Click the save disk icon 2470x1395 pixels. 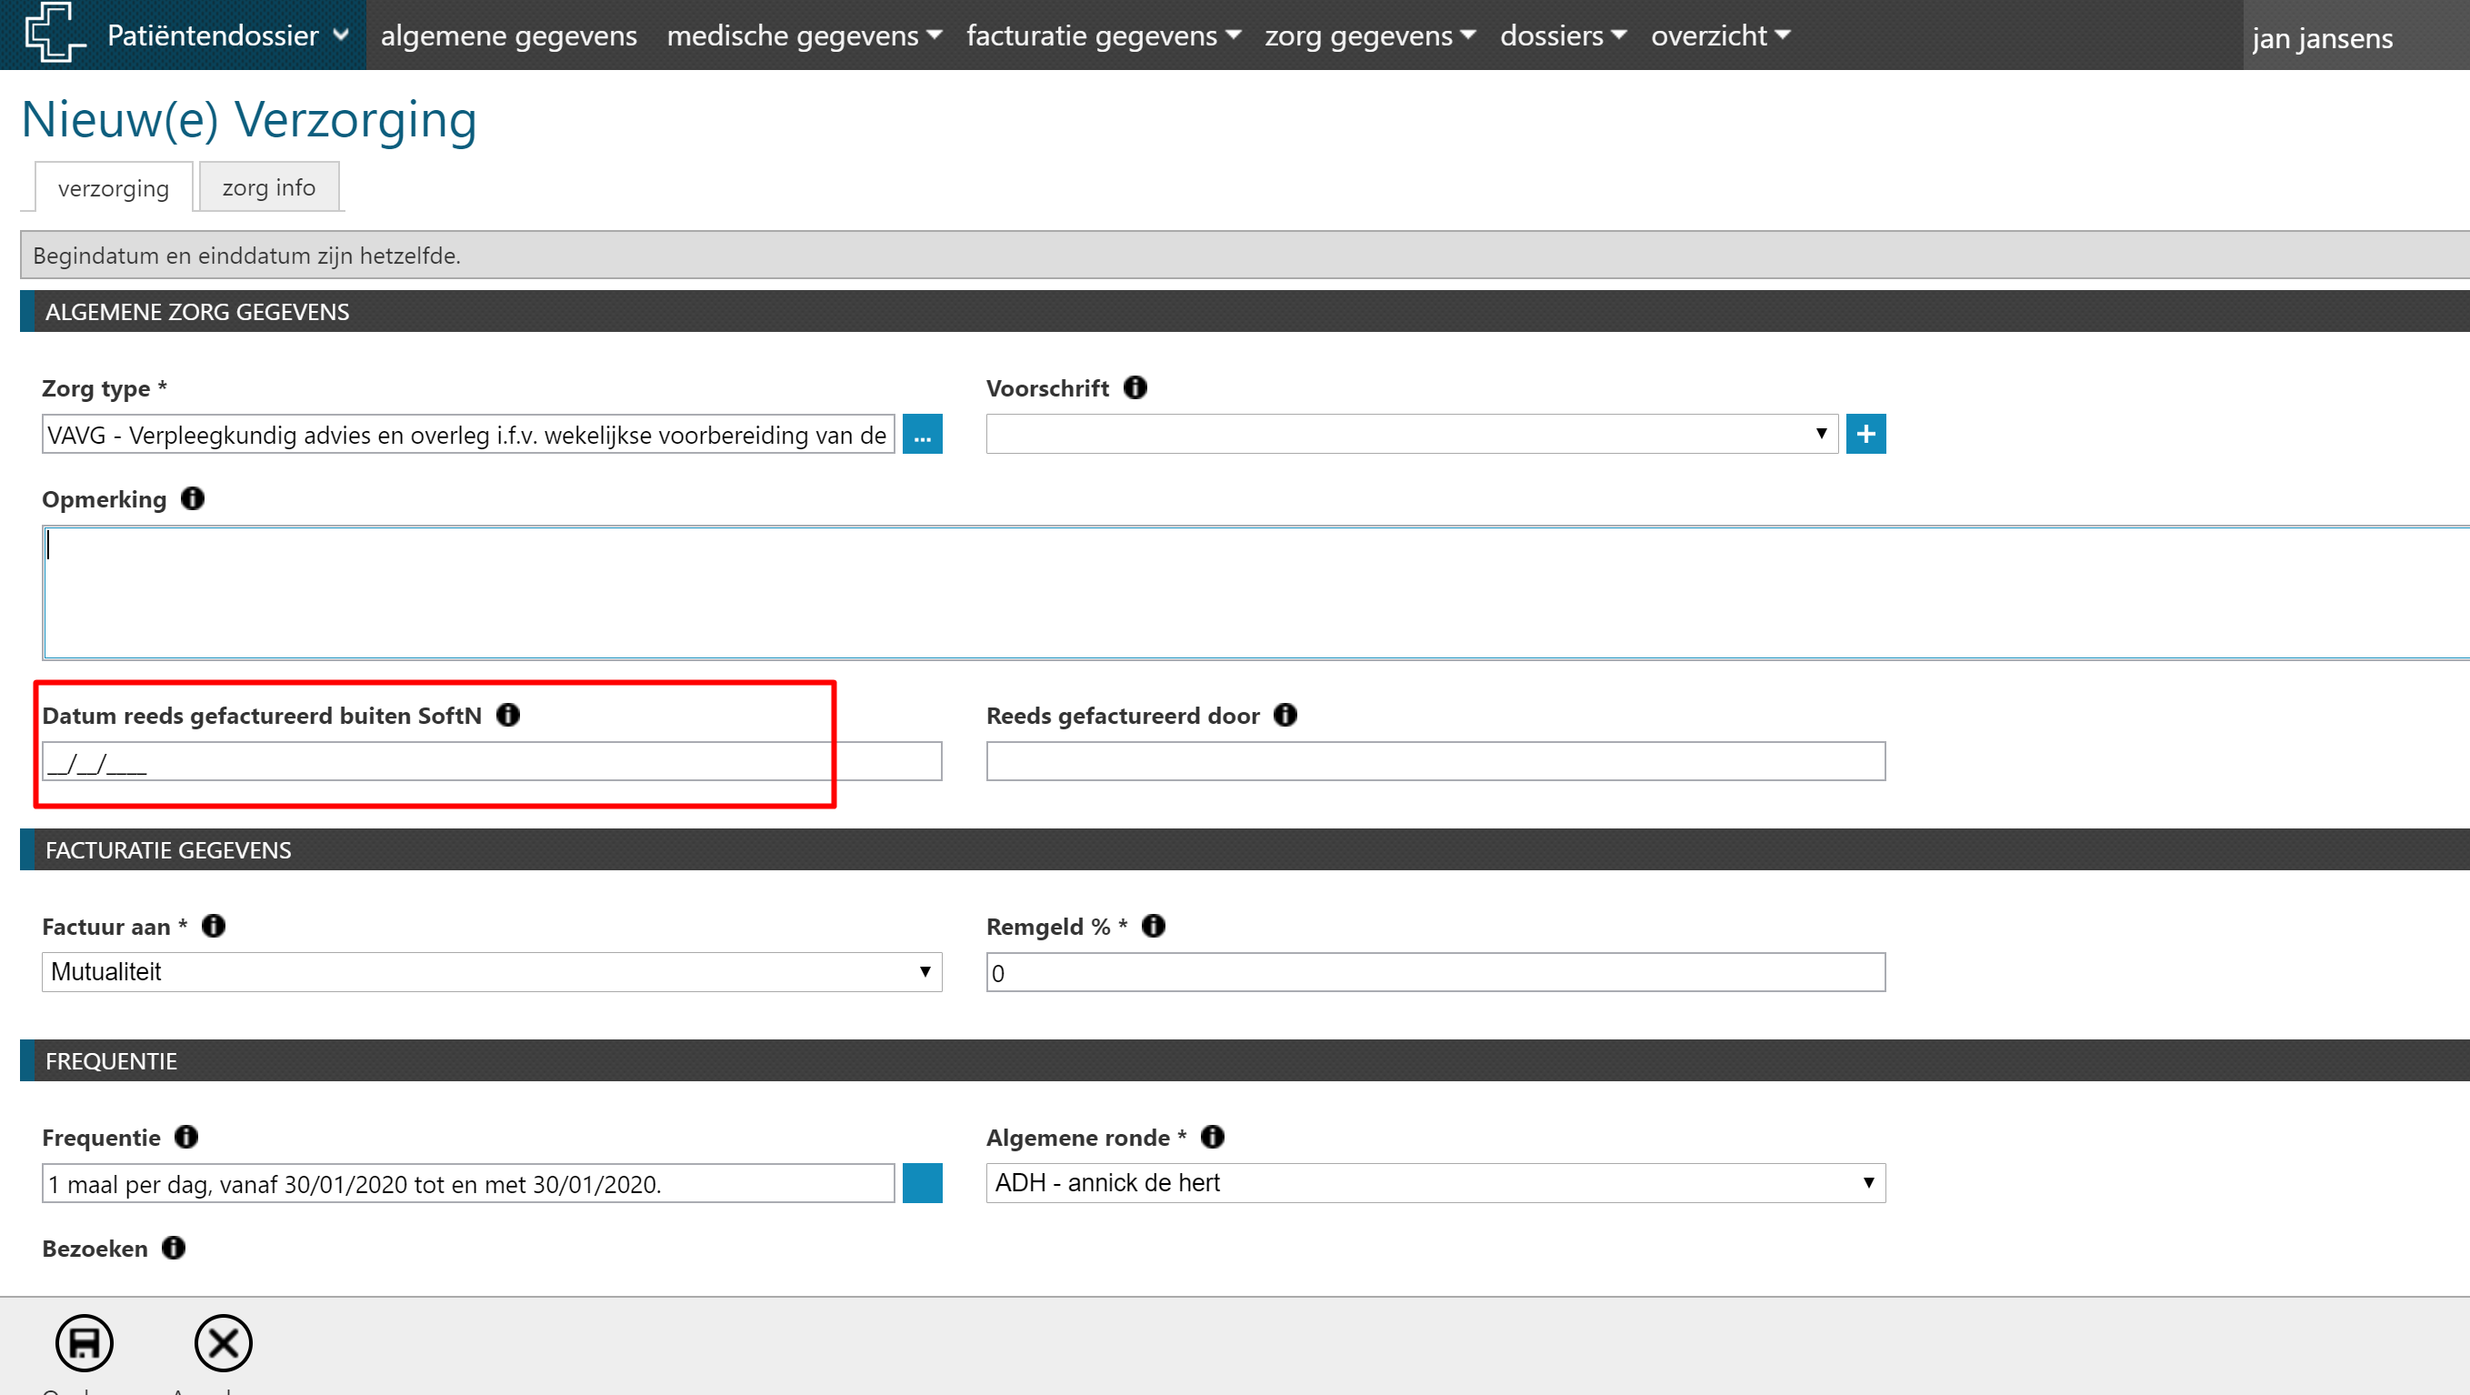(x=85, y=1342)
